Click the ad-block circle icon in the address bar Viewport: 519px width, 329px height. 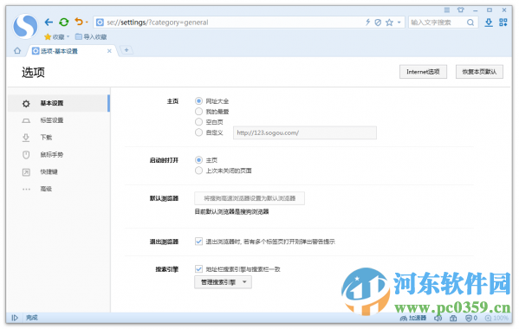pyautogui.click(x=378, y=23)
